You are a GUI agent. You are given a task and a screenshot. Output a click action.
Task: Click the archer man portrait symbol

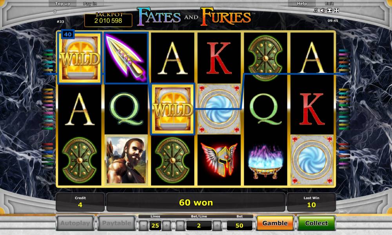pos(126,160)
